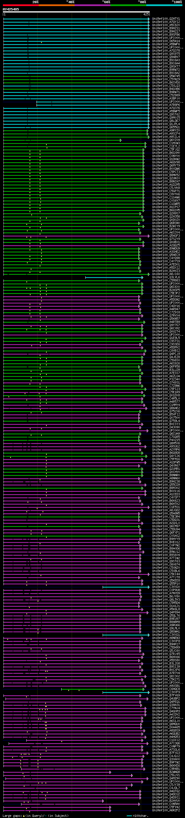Select hit label UniRef100_B9RW72
The width and height of the screenshot is (185, 818).
pyautogui.click(x=166, y=70)
